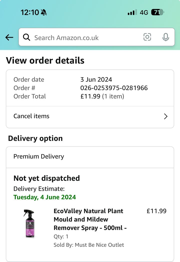Expand the Cancel items chevron
Viewport: 180px width, 262px height.
tap(165, 116)
